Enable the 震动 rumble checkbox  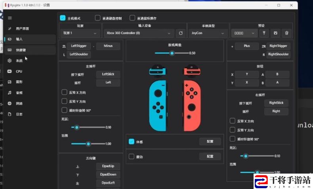(132, 157)
